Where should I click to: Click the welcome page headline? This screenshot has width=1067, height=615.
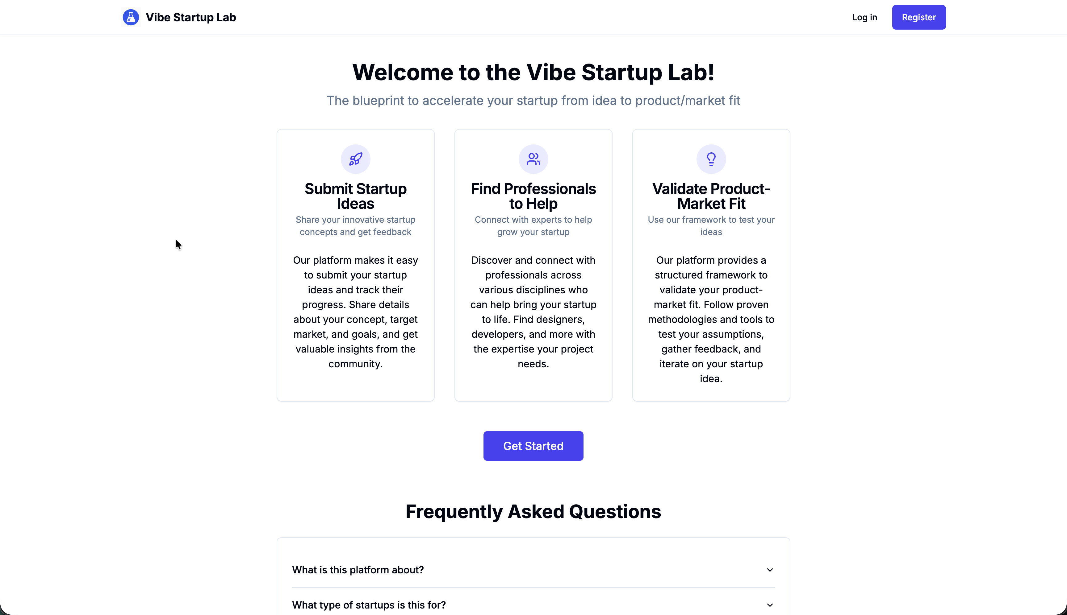click(533, 72)
